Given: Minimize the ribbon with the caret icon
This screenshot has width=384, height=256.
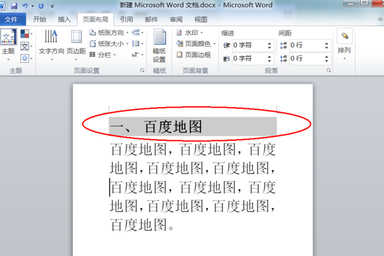Looking at the screenshot, I should point(380,19).
